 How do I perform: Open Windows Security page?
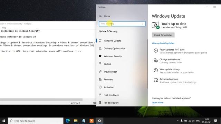click(x=113, y=56)
